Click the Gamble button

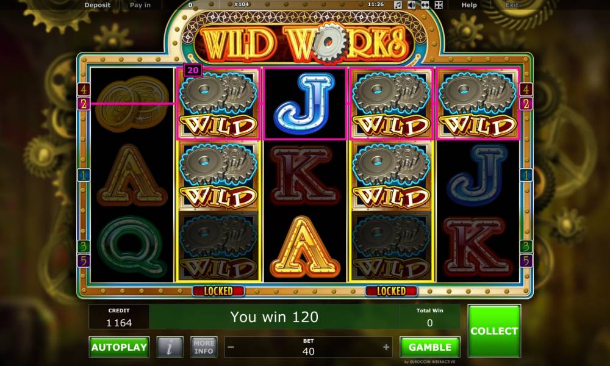(430, 347)
